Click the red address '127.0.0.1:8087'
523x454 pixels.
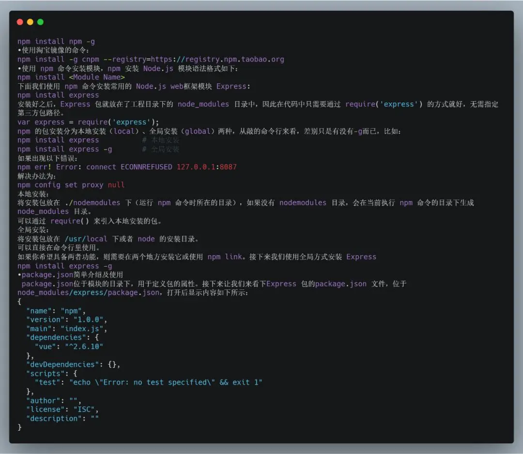206,167
